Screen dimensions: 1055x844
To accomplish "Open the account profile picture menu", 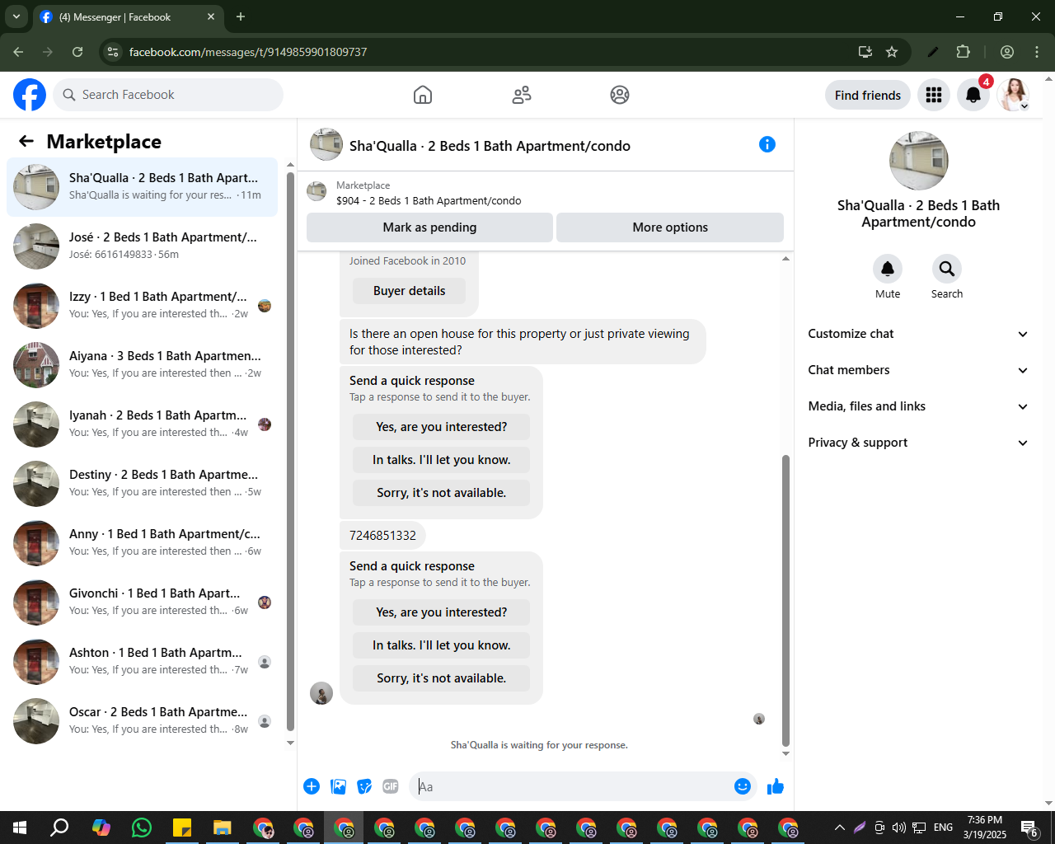I will [1013, 95].
